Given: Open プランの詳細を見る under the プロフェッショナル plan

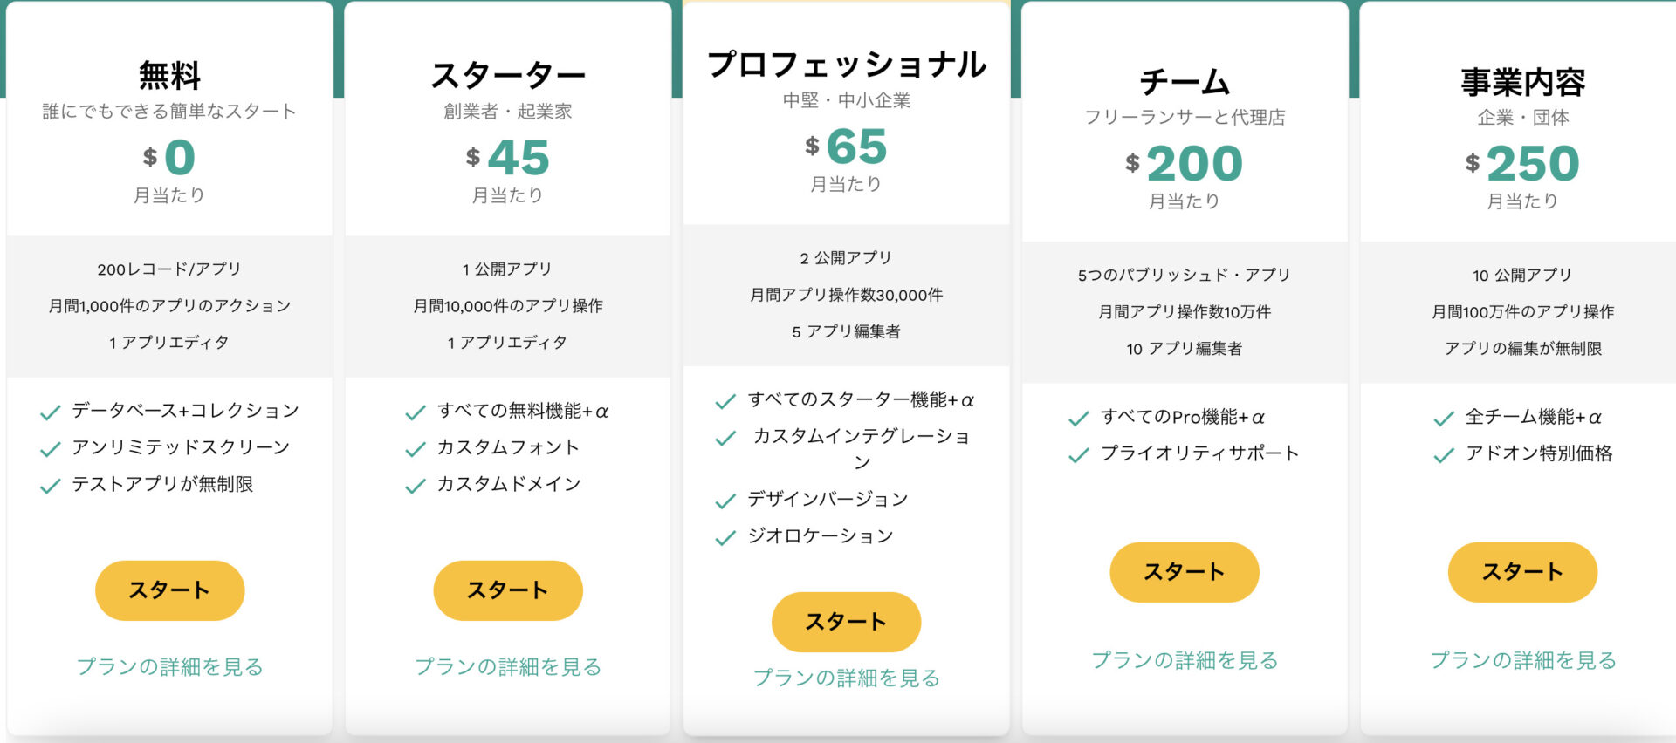Looking at the screenshot, I should pos(847,676).
